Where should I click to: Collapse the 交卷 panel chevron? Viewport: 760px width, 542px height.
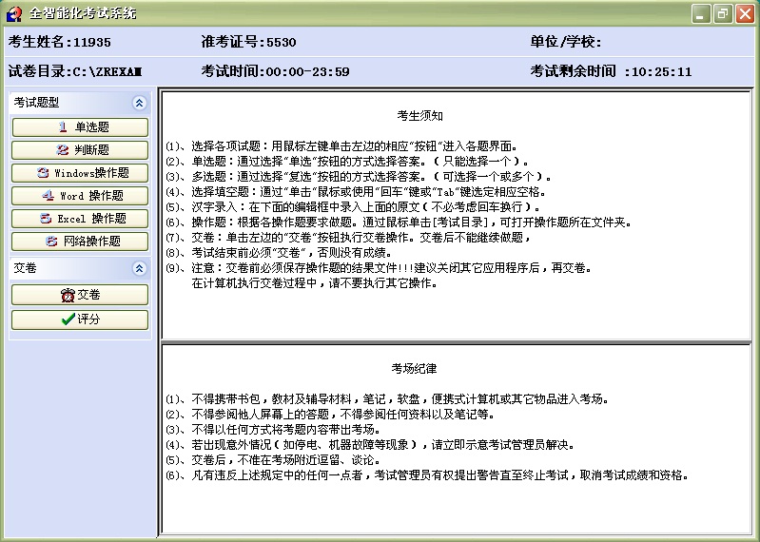pyautogui.click(x=139, y=268)
